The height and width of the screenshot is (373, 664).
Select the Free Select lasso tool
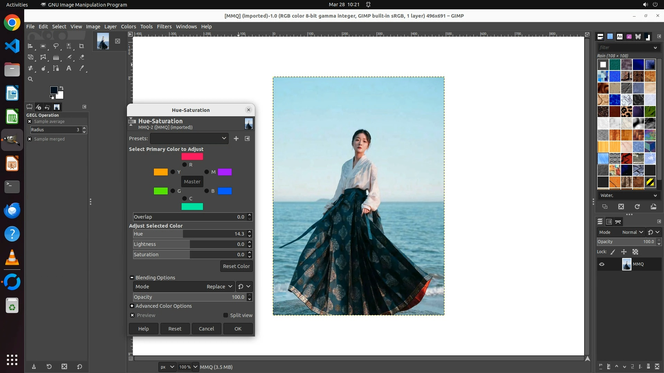tap(56, 46)
